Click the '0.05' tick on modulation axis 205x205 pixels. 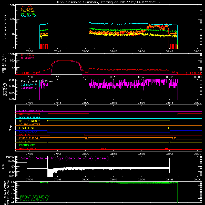click(x=12, y=93)
